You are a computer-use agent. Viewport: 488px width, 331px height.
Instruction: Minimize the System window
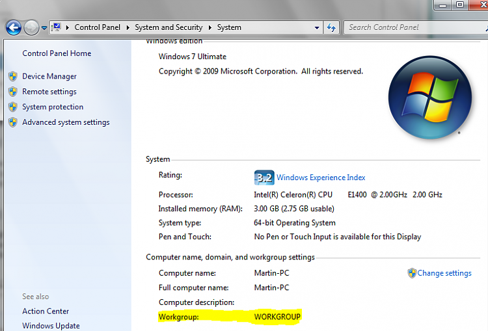[442, 5]
